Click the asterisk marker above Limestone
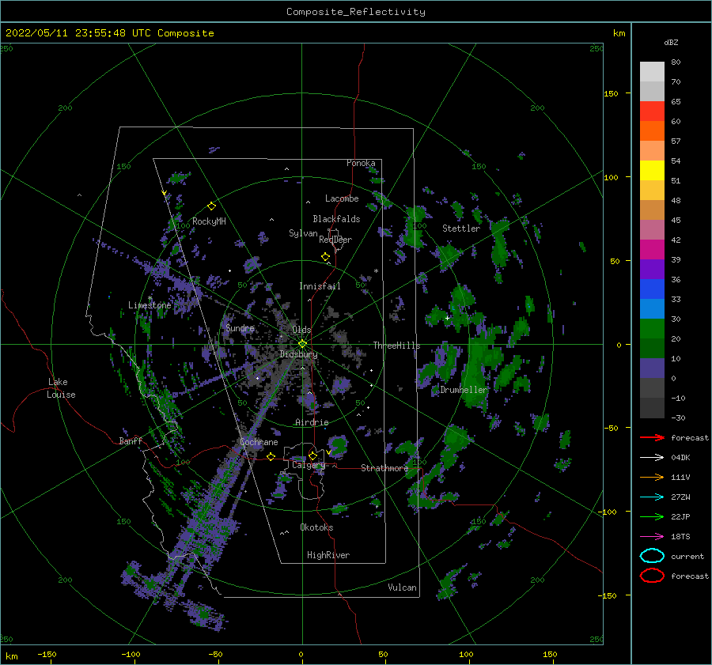Image resolution: width=712 pixels, height=665 pixels. pos(150,298)
